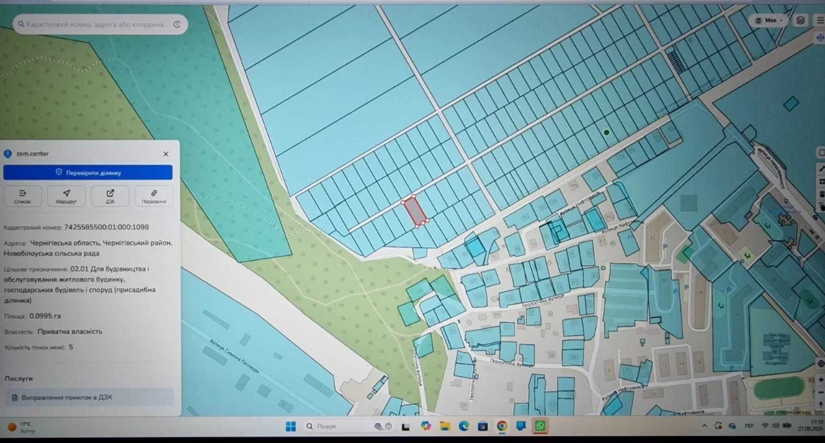Open Google Chrome from the taskbar
Screen dimensions: 825x443
pyautogui.click(x=502, y=426)
